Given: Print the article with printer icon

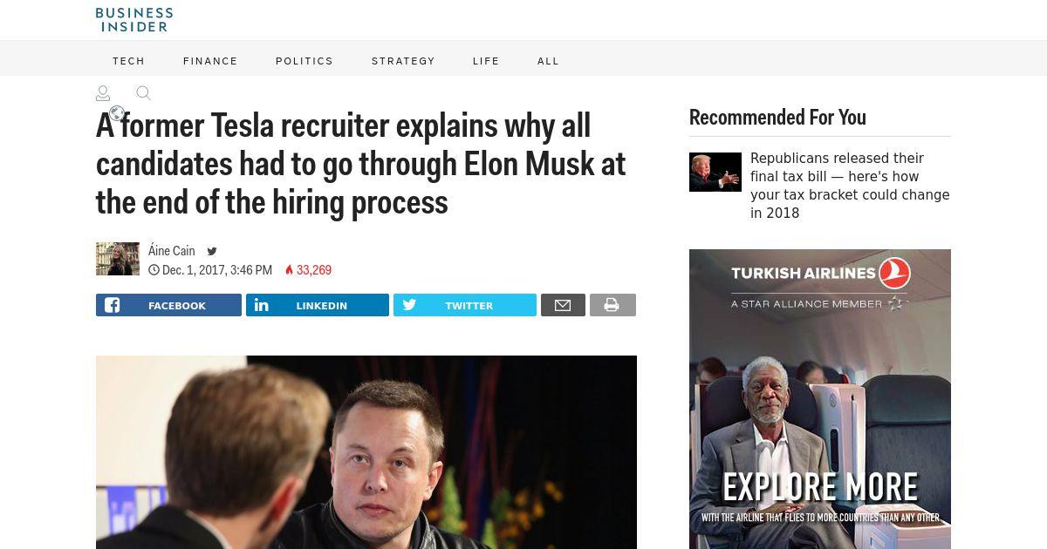Looking at the screenshot, I should click(612, 305).
